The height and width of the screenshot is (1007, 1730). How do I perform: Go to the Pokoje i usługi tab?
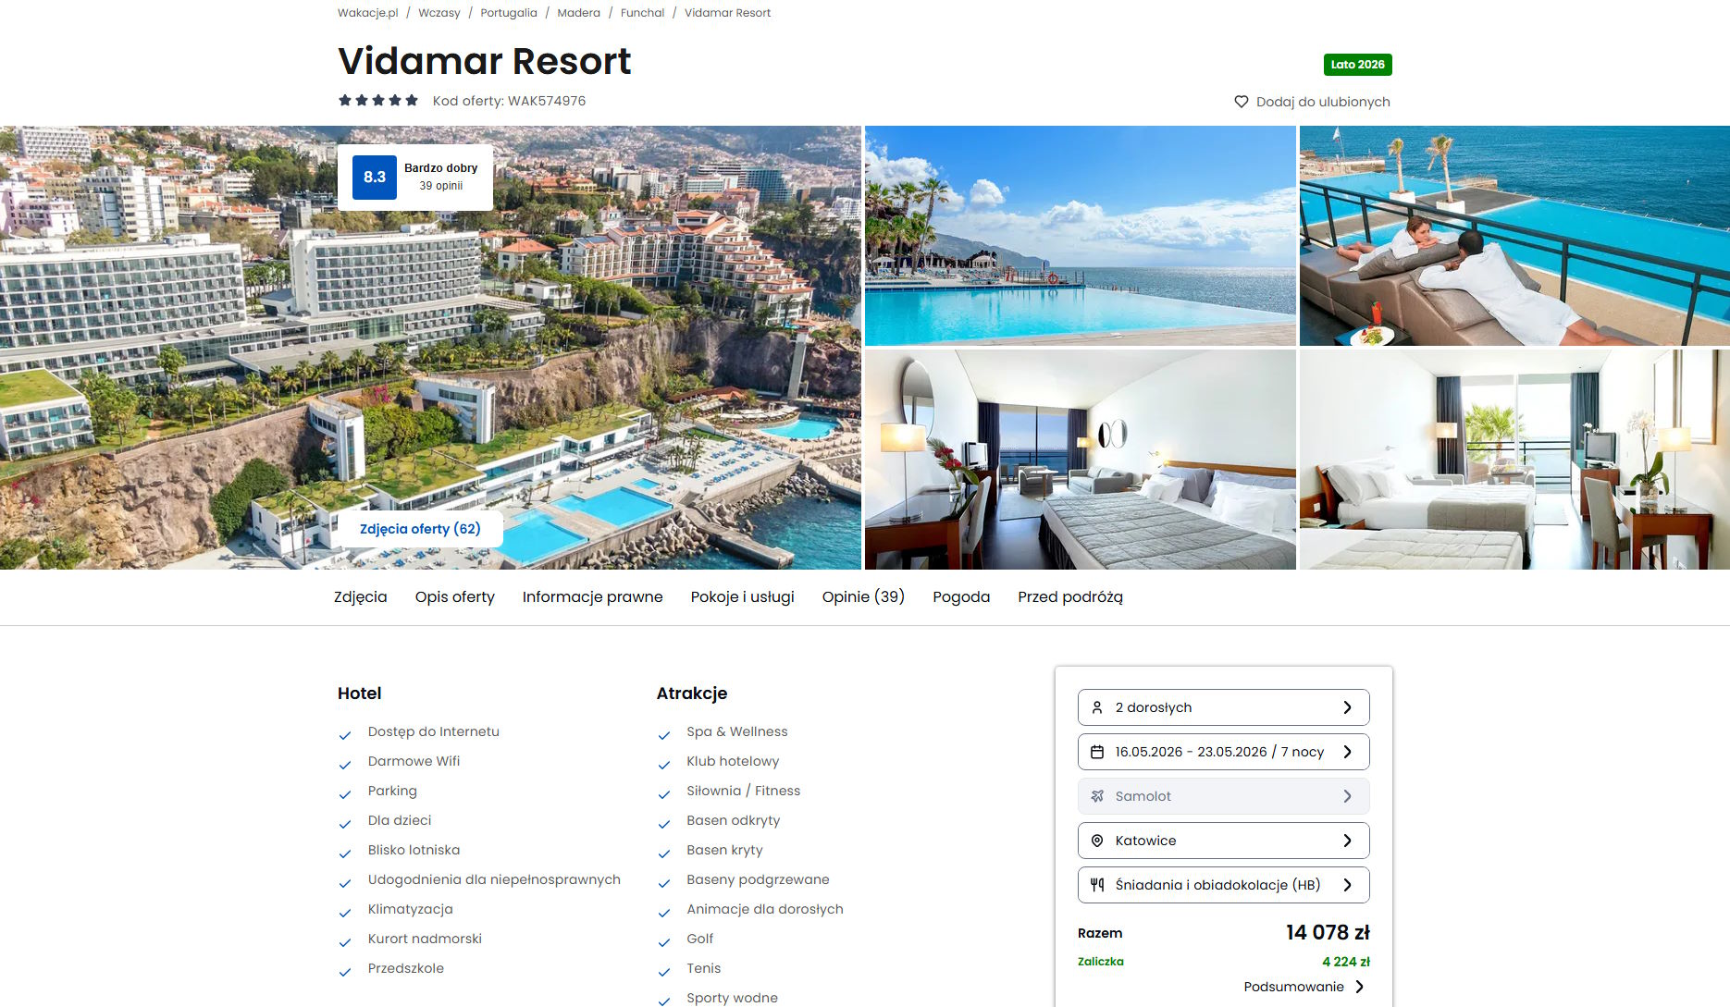pos(742,597)
